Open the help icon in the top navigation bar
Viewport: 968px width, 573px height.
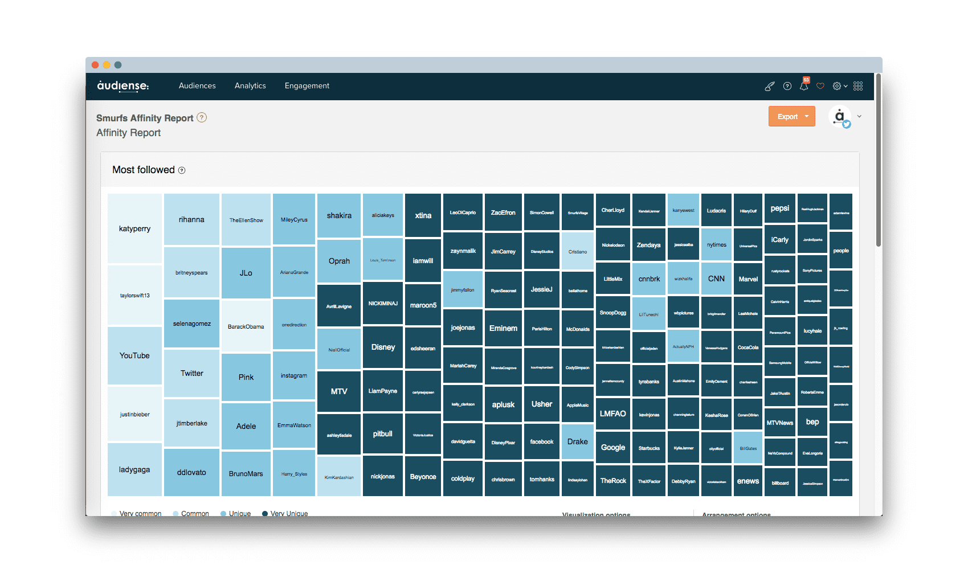point(787,86)
